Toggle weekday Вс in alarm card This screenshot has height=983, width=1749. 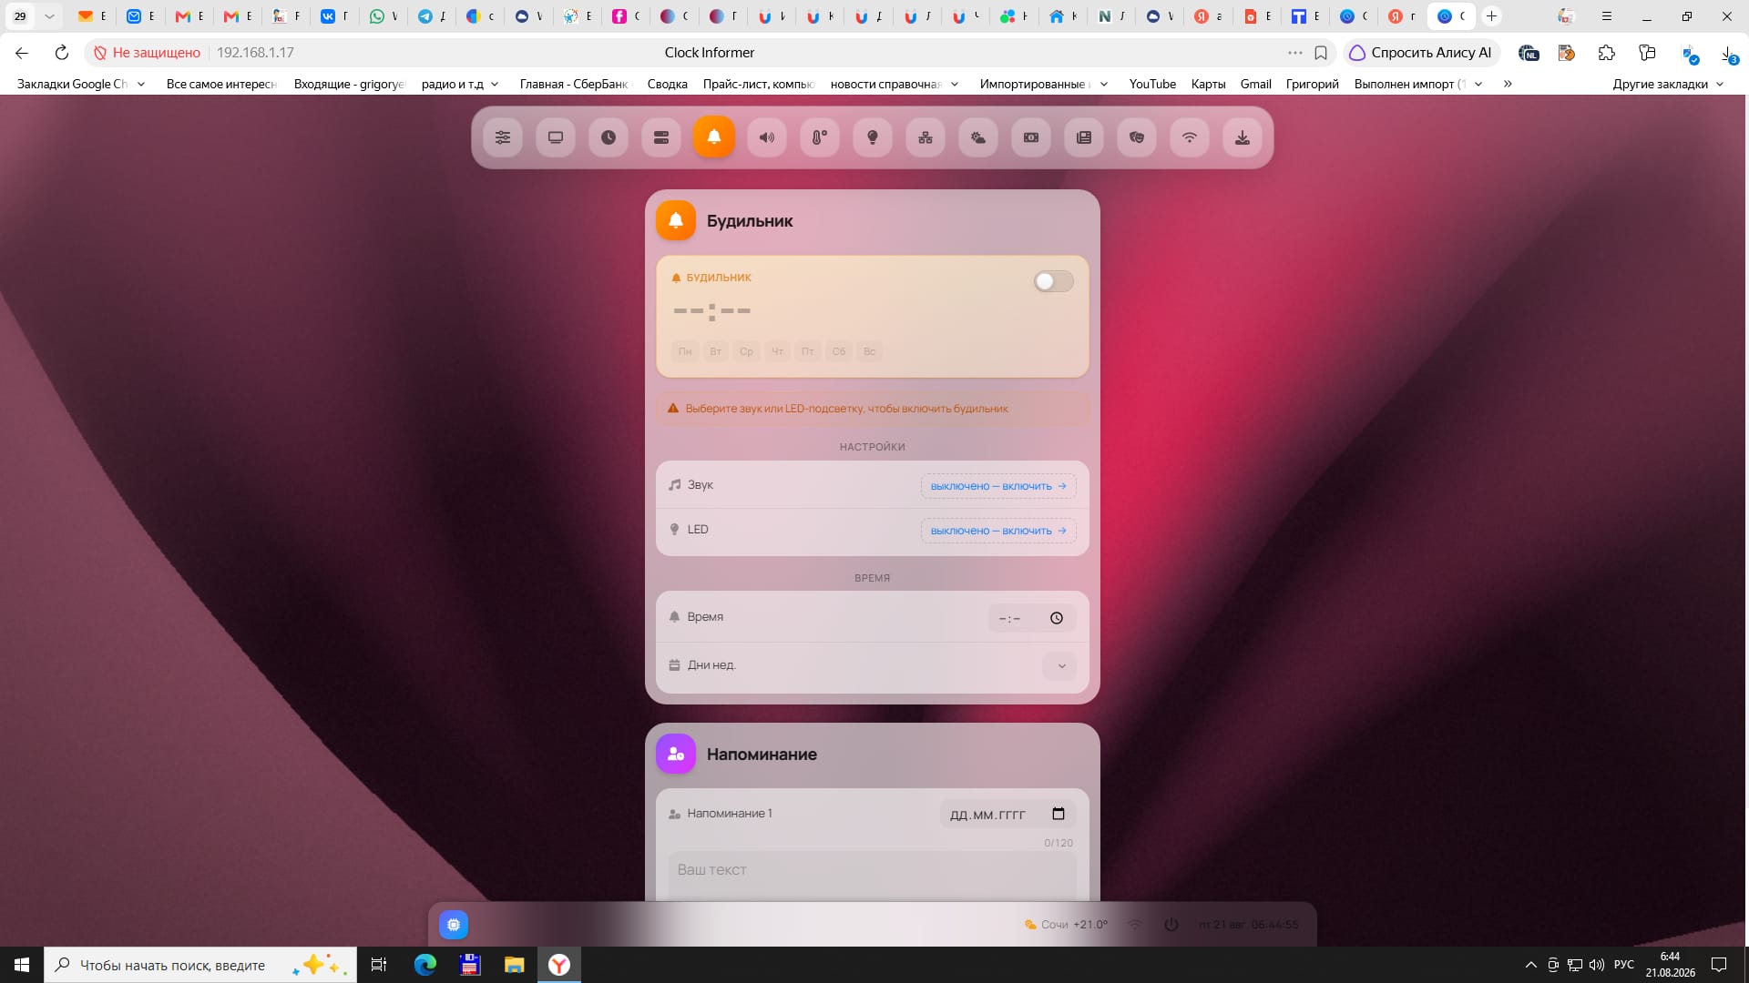point(870,351)
